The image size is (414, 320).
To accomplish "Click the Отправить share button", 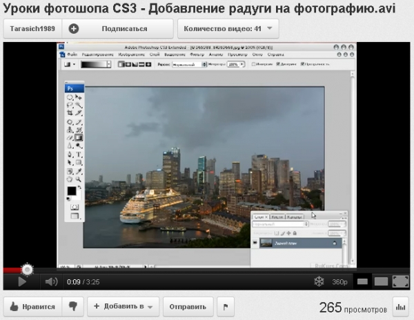I will point(188,306).
